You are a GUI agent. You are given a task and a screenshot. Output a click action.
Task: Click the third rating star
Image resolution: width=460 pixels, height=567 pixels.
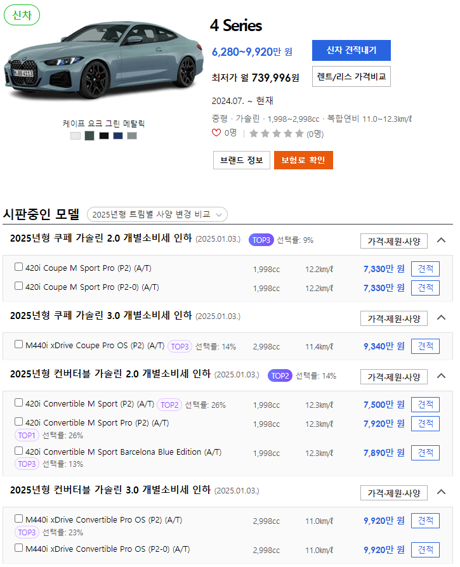277,134
